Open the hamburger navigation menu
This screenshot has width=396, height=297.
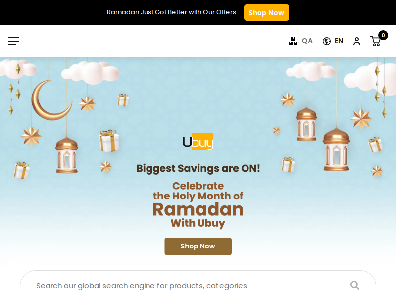(x=14, y=41)
